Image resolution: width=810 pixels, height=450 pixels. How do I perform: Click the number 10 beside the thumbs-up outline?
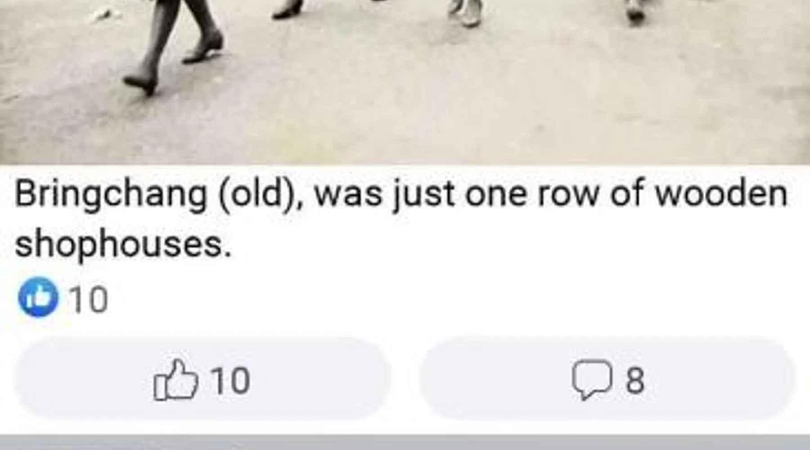point(230,381)
